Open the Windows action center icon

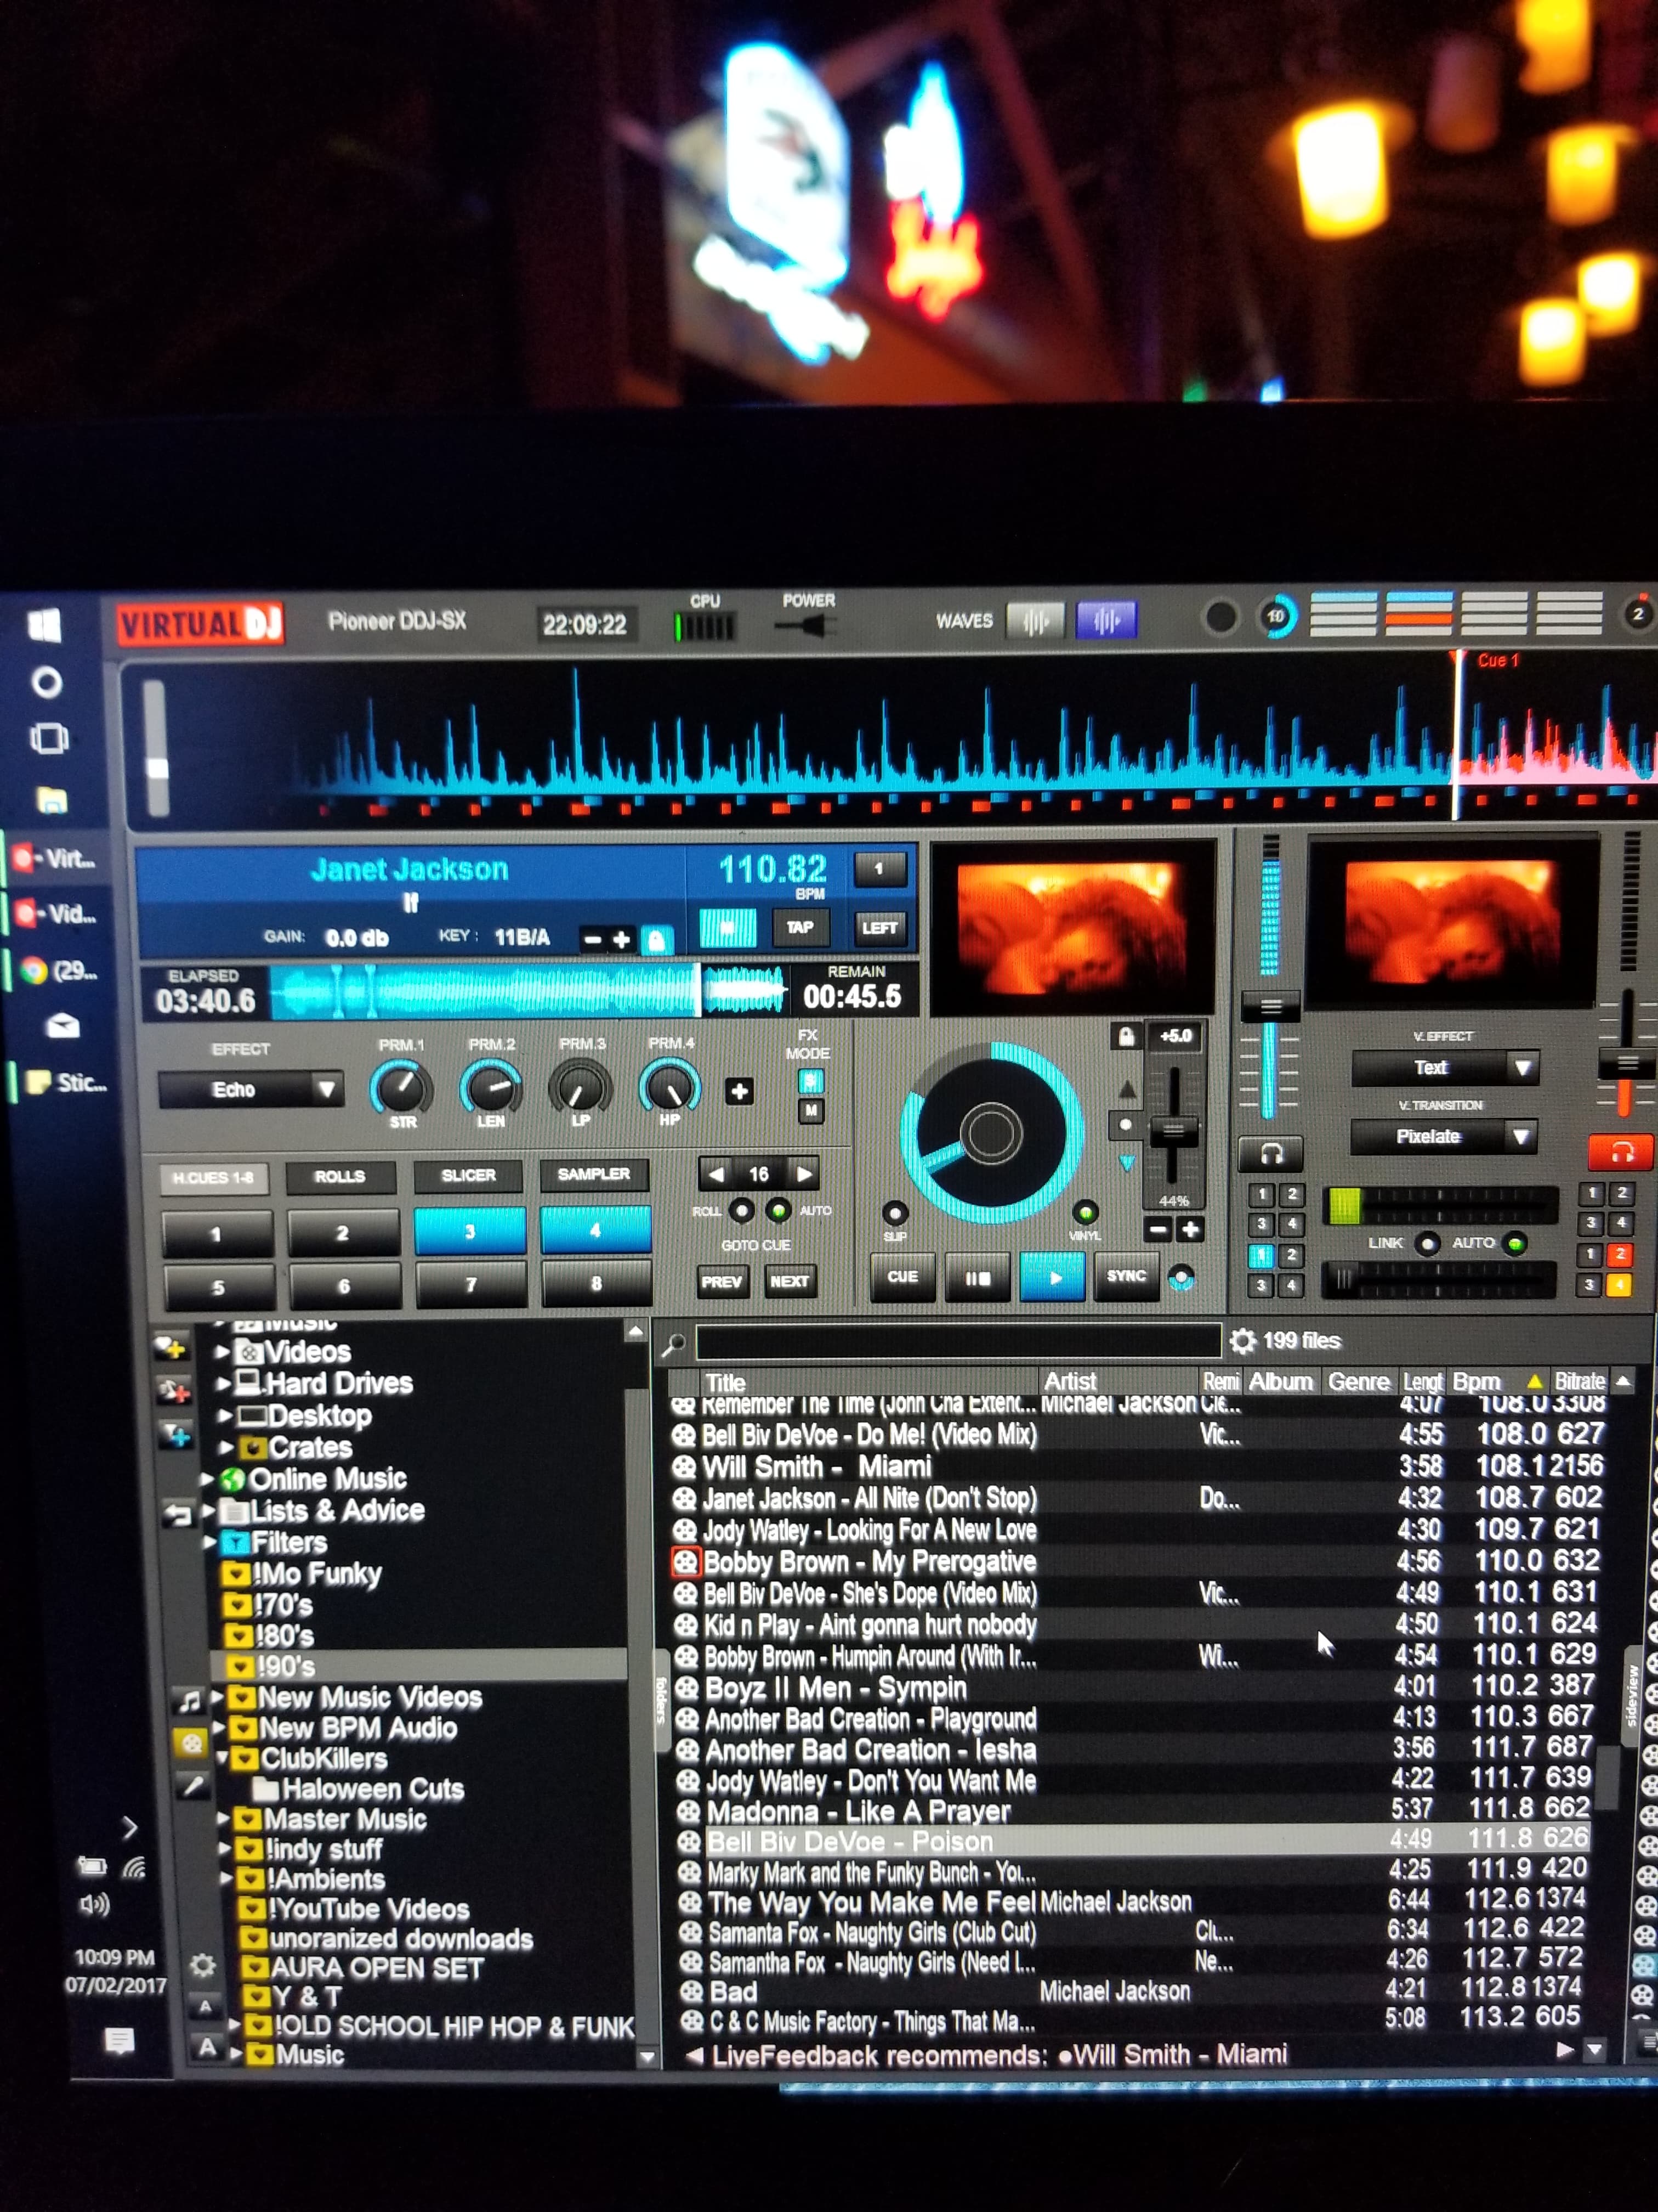[119, 2040]
